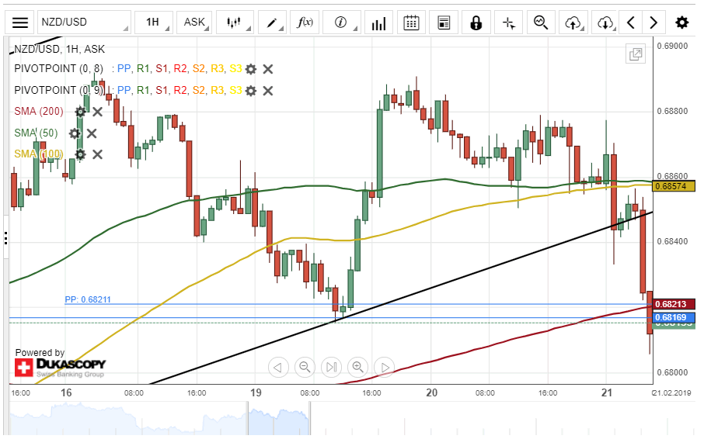Open settings for SMA (50)

(75, 133)
